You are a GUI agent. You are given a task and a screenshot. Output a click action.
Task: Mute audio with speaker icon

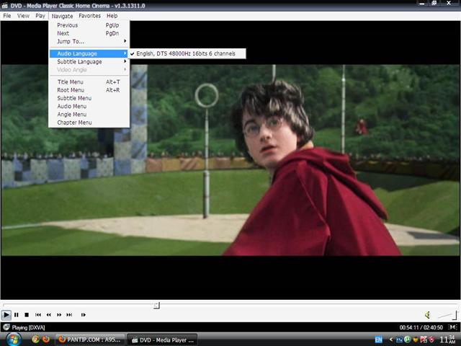coord(428,315)
